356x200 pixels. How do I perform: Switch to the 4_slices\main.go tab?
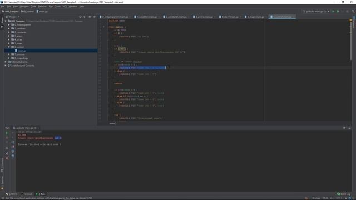pyautogui.click(x=230, y=17)
